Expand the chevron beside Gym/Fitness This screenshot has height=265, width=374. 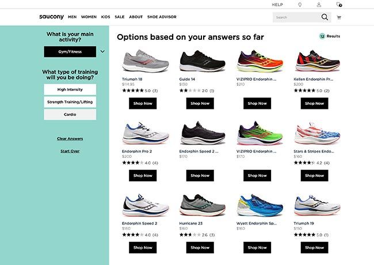click(x=102, y=51)
